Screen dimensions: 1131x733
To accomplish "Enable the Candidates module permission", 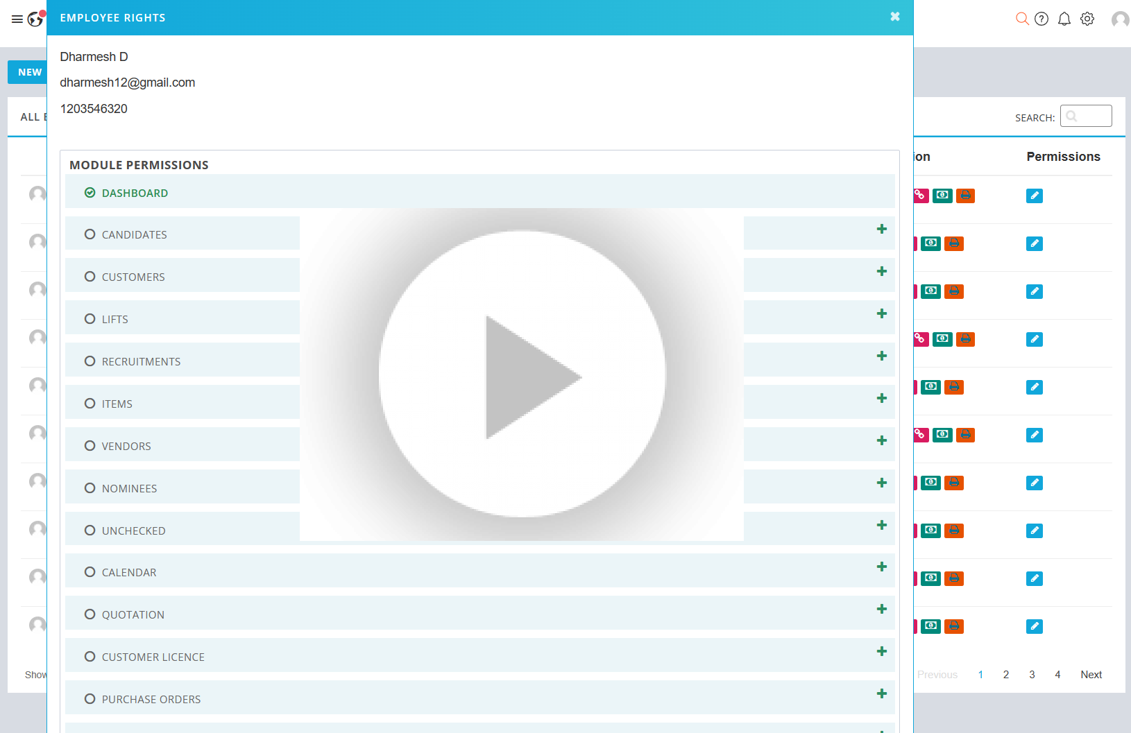I will click(90, 234).
